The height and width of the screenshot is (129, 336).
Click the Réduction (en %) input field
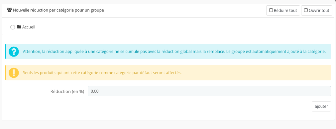(x=209, y=91)
